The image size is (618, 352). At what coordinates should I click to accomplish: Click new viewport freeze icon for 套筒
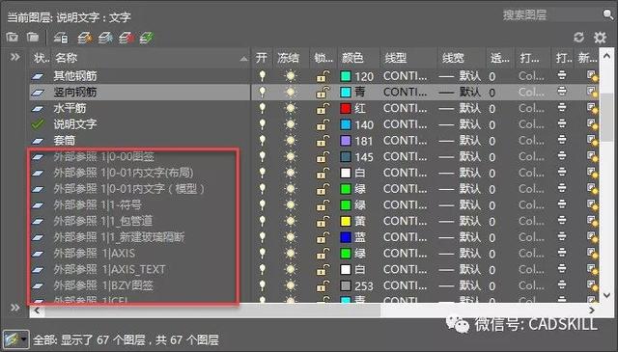point(592,141)
